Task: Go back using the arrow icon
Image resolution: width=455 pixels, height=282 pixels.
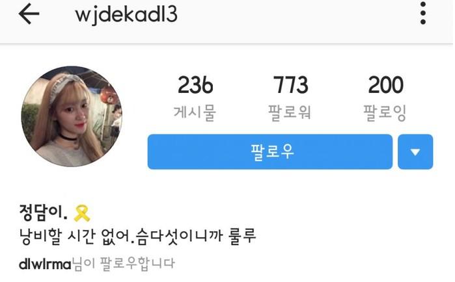Action: (29, 14)
